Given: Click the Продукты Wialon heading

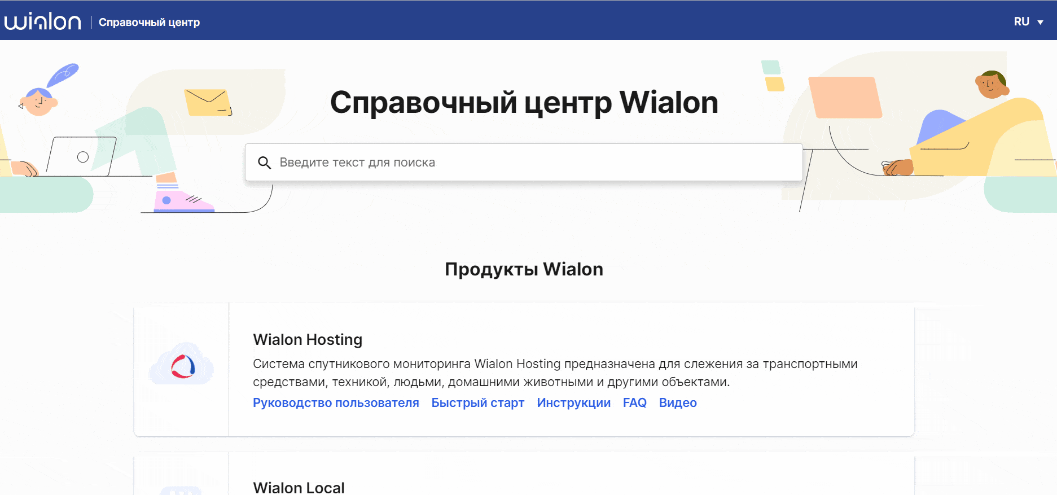Looking at the screenshot, I should pos(524,269).
